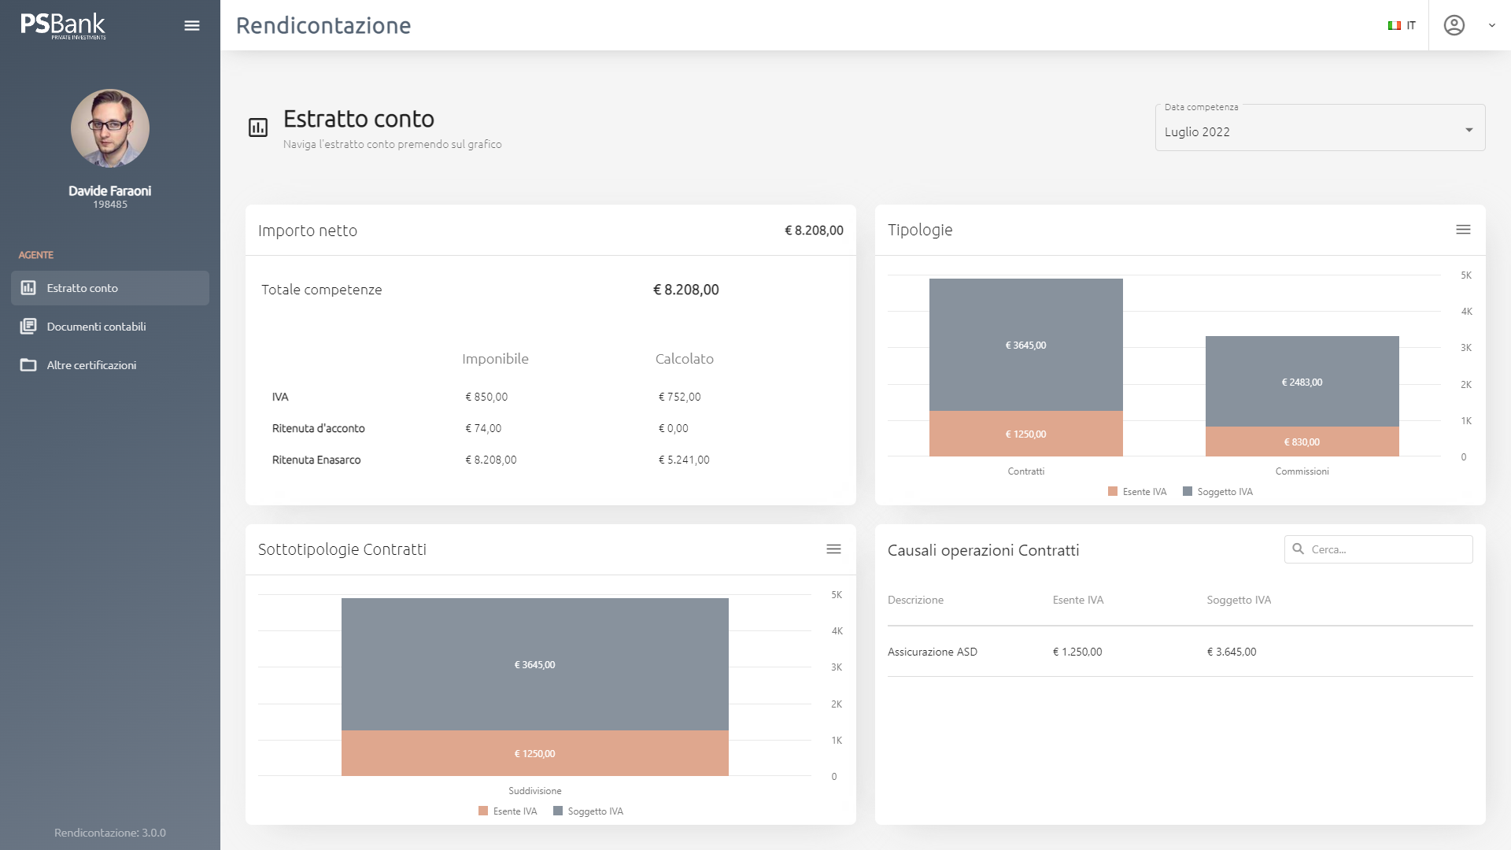Image resolution: width=1511 pixels, height=850 pixels.
Task: Toggle Soggetto IVA legend in Sottotipologie chart
Action: 588,811
